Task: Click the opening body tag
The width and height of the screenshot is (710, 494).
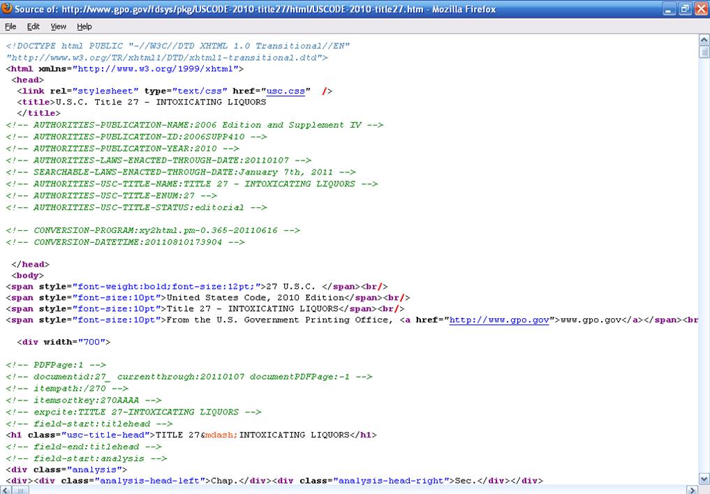Action: coord(28,275)
